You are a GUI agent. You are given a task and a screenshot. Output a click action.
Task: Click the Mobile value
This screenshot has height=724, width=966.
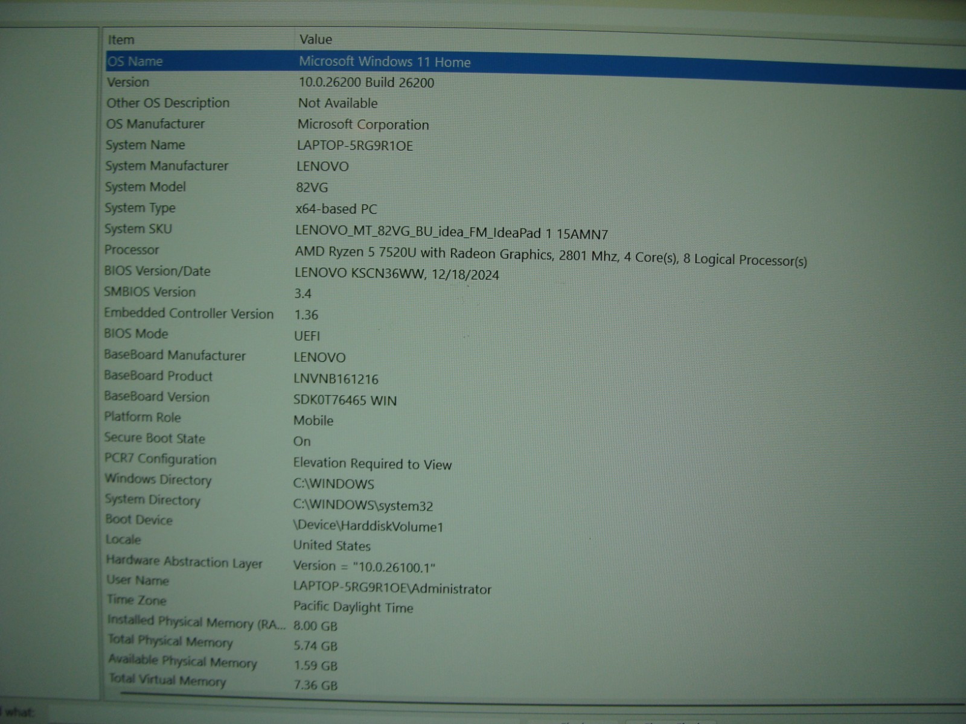coord(313,421)
